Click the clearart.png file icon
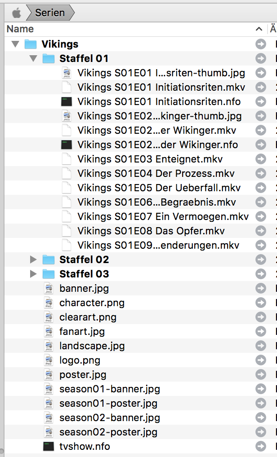The width and height of the screenshot is (277, 457). [x=49, y=317]
